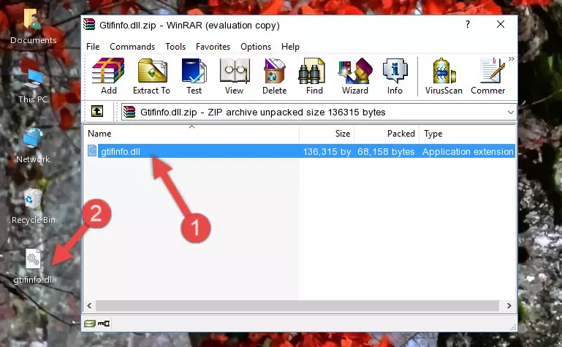Click the password key icon in status bar
Viewport: 562px width, 347px height.
point(104,324)
